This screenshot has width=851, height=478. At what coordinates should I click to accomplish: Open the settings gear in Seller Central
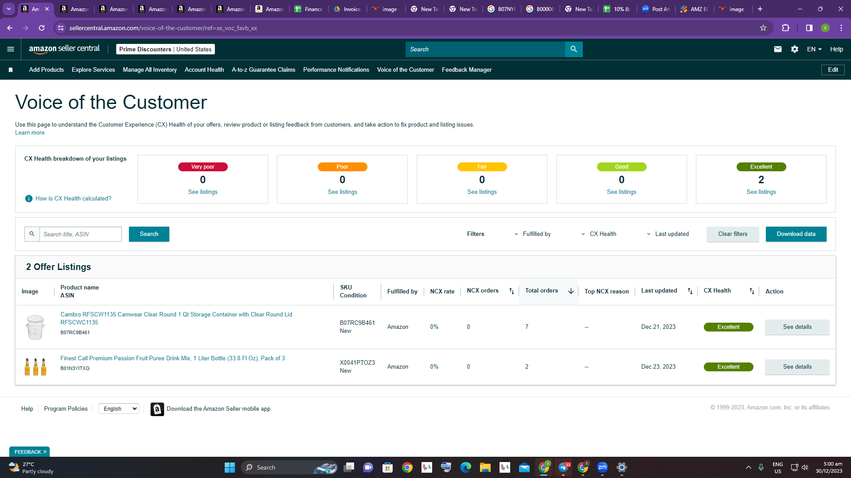pos(795,49)
